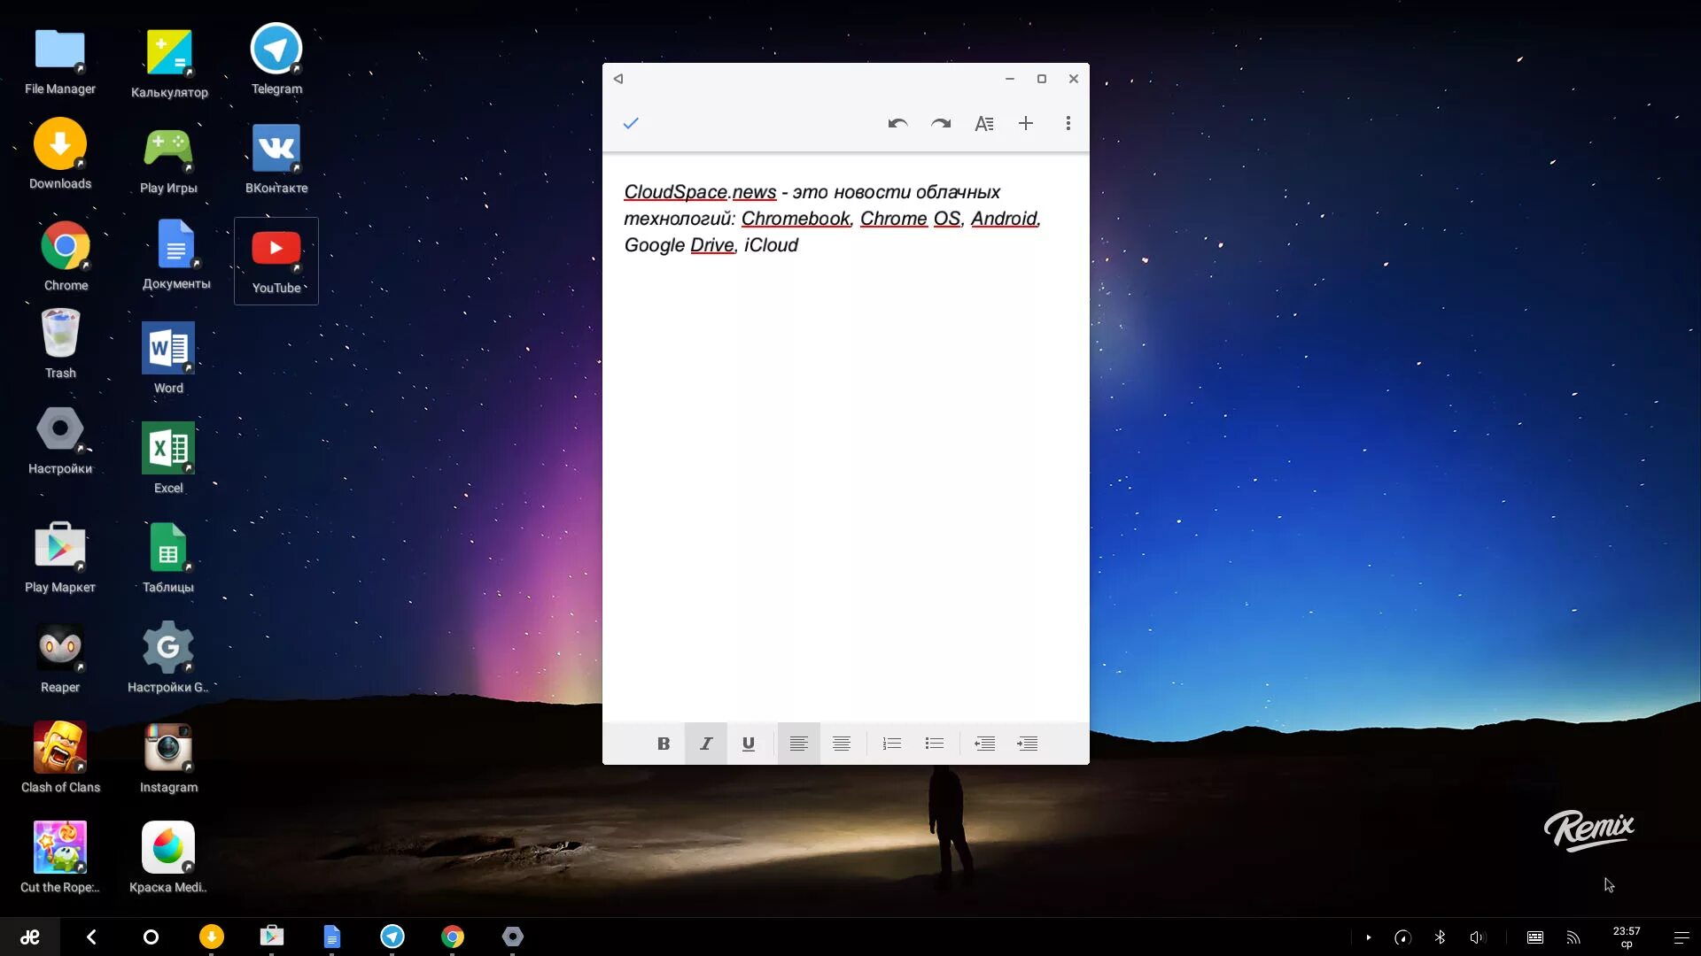Select center text alignment
This screenshot has height=956, width=1701.
[x=842, y=744]
